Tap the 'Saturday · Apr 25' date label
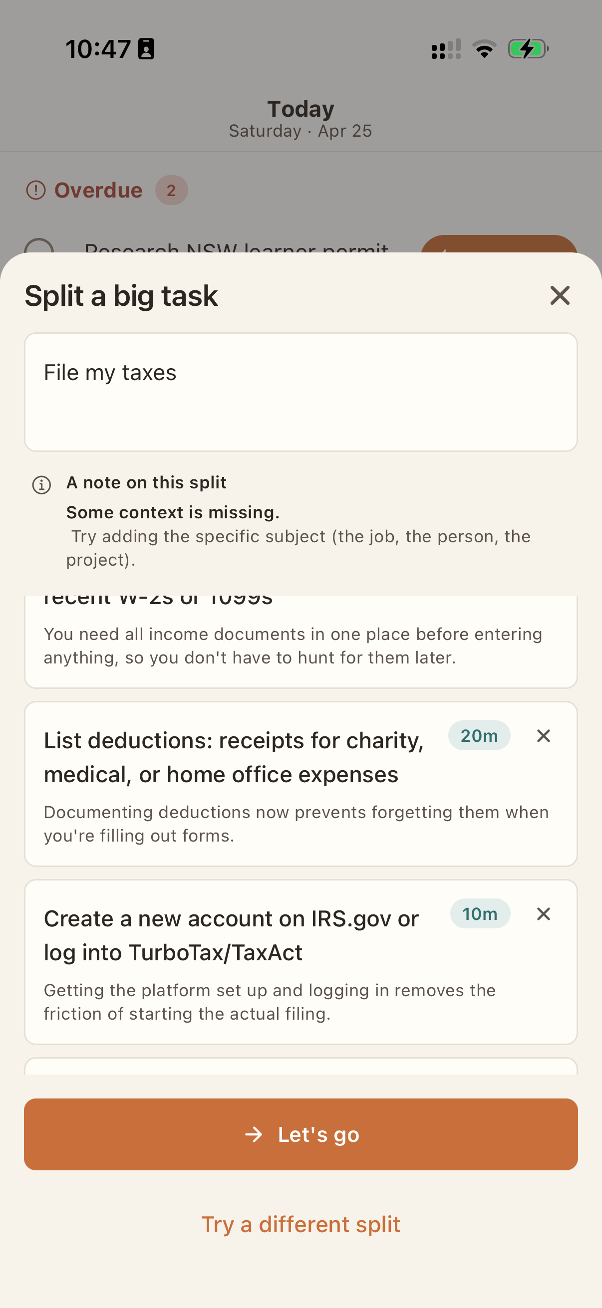Screen dimensions: 602x1308 coord(301,131)
